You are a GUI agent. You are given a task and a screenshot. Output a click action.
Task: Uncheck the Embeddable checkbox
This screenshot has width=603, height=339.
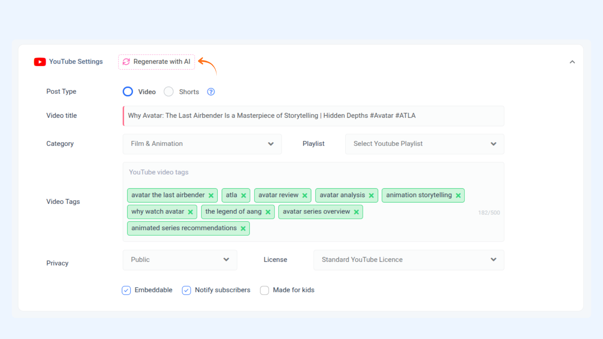(x=126, y=290)
